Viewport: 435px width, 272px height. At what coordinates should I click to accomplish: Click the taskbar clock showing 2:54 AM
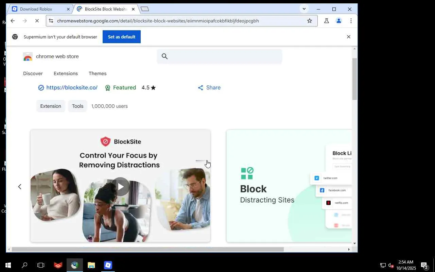pyautogui.click(x=406, y=265)
